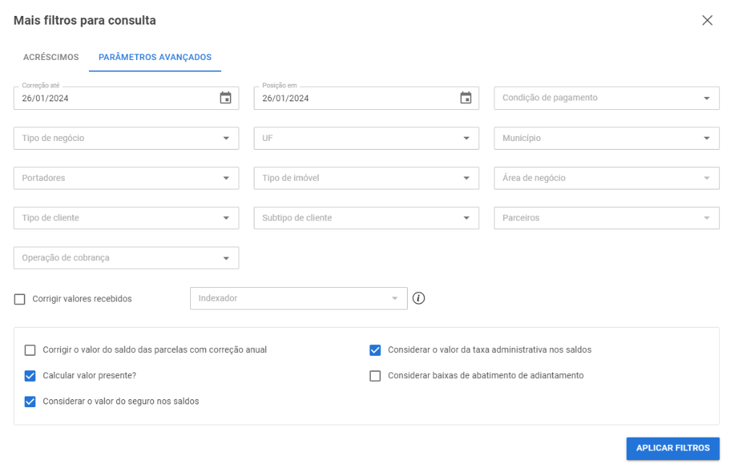Image resolution: width=733 pixels, height=473 pixels.
Task: Check Corrigir o valor do saldo das parcelas
Action: [30, 349]
